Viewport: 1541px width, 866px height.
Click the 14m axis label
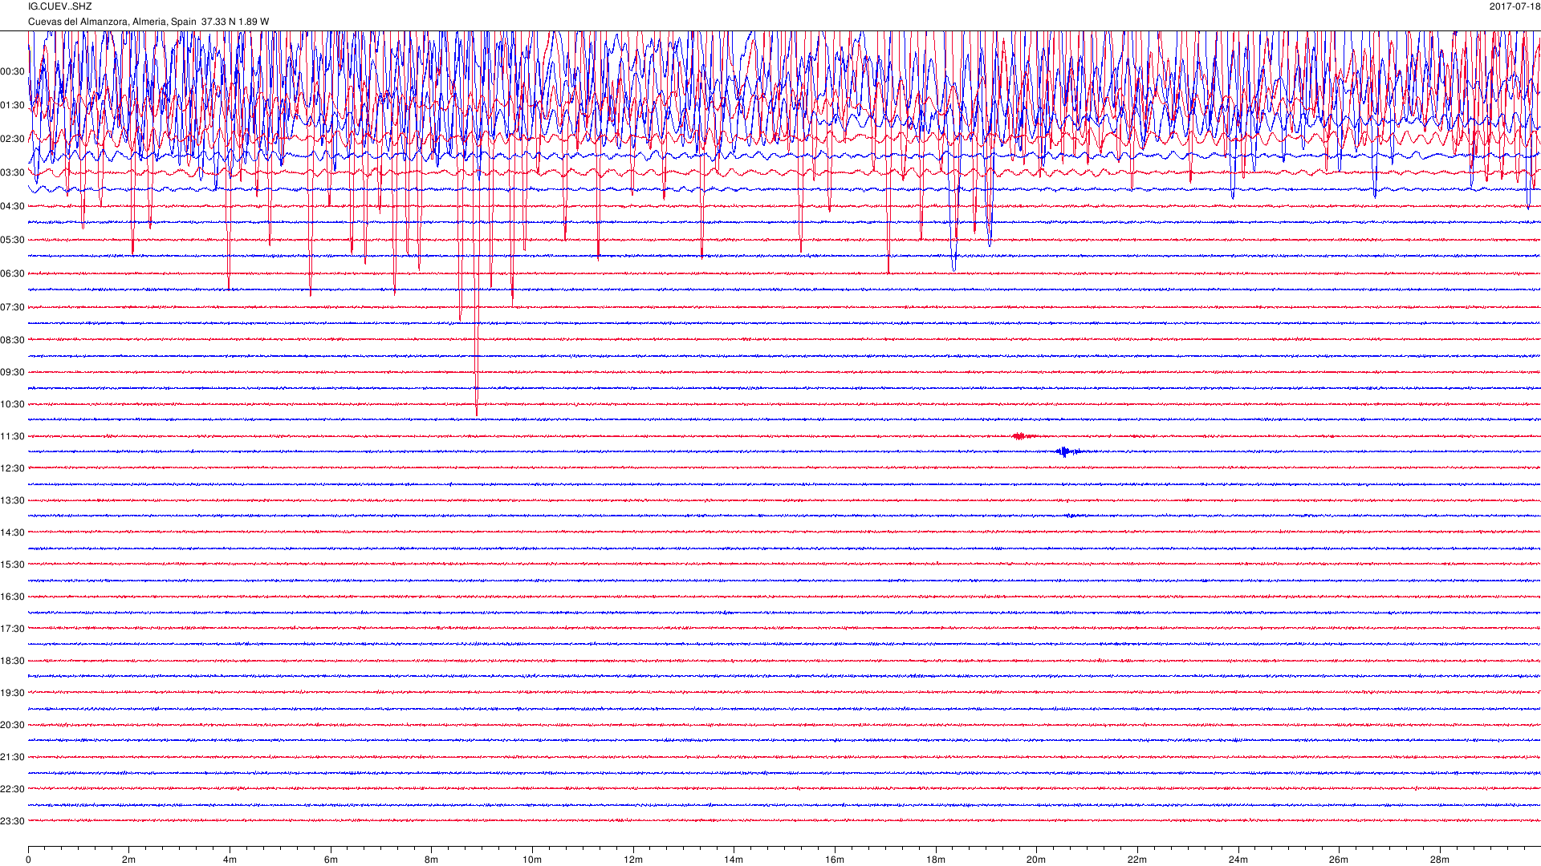tap(734, 860)
